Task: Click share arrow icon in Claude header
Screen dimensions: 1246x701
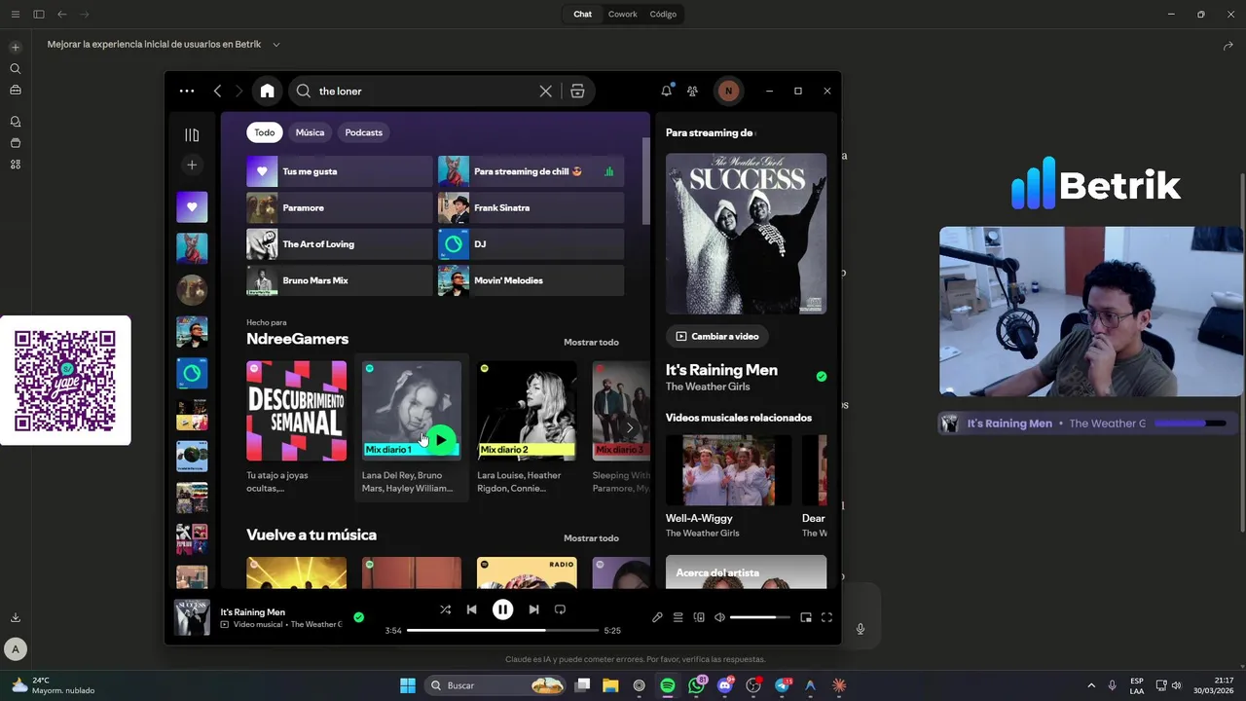Action: click(1228, 45)
